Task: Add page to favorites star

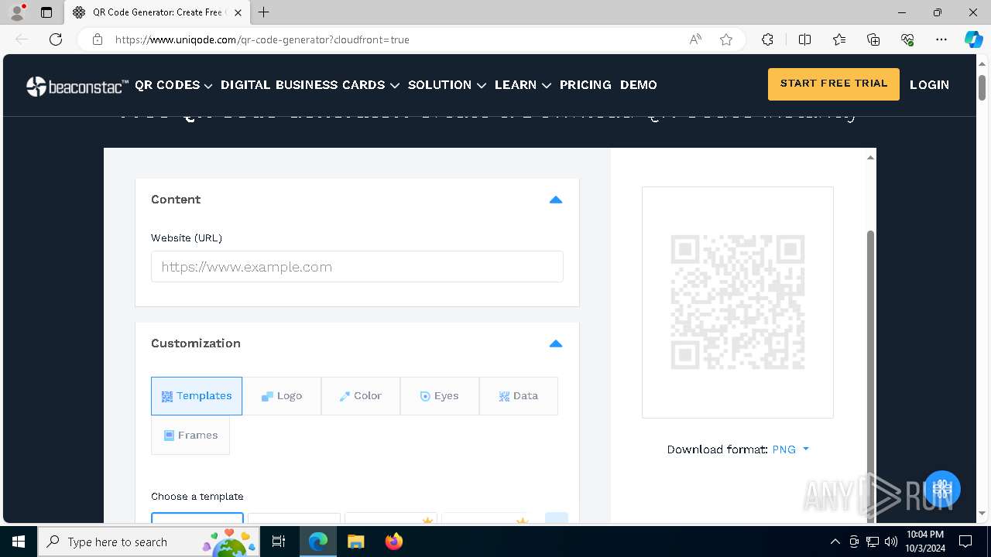Action: tap(726, 39)
